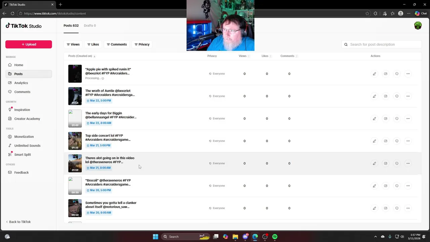This screenshot has width=430, height=242.
Task: Open the Likes filter dropdown
Action: (93, 44)
